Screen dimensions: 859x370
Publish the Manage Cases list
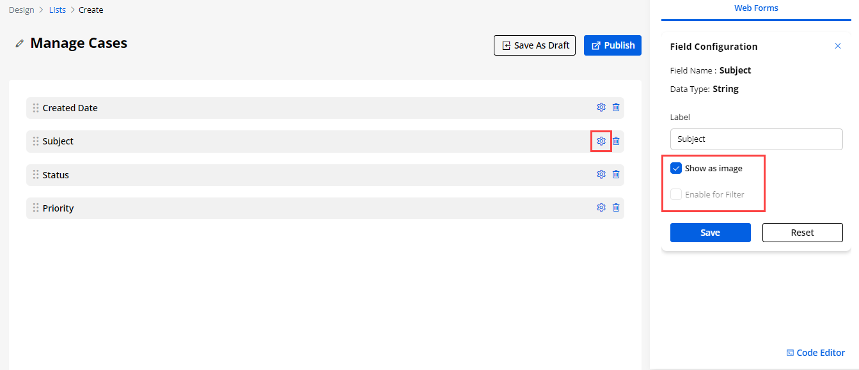pyautogui.click(x=612, y=45)
